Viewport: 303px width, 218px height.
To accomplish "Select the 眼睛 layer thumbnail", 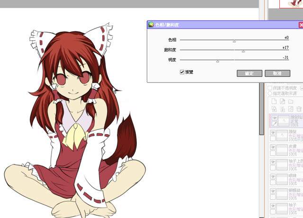I will 282,180.
